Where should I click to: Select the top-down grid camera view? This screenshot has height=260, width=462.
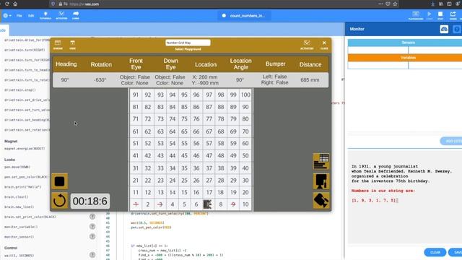321,161
